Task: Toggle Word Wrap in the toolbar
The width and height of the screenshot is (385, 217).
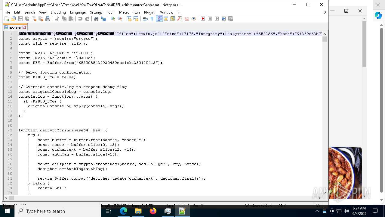Action: click(x=145, y=19)
